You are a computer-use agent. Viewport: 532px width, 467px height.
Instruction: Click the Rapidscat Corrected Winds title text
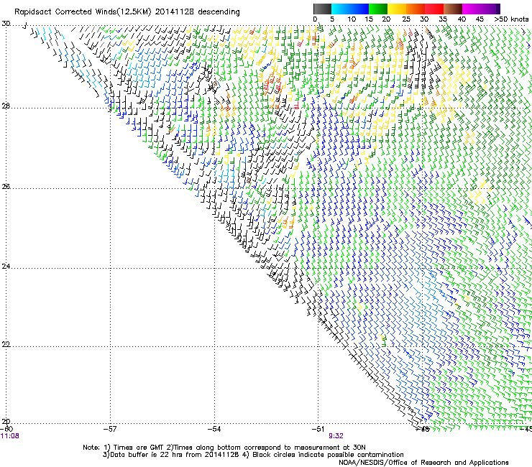pos(127,12)
